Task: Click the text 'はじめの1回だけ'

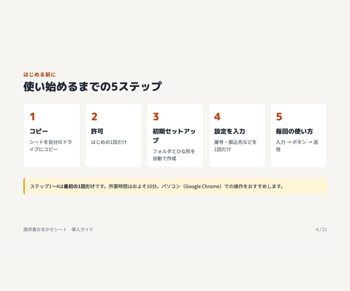Action: click(109, 142)
